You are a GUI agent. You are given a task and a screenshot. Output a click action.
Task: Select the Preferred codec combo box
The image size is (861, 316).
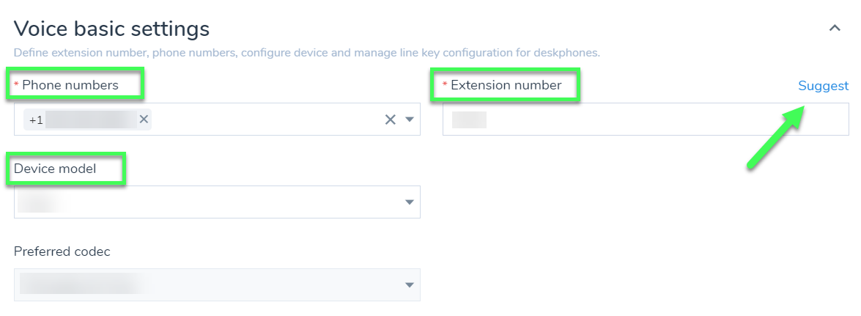218,284
